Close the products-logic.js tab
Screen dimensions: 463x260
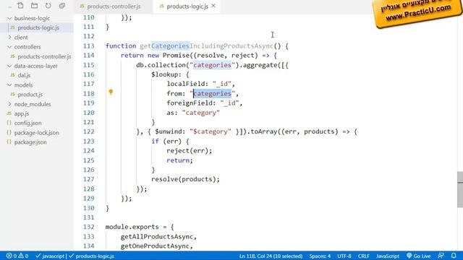[213, 6]
